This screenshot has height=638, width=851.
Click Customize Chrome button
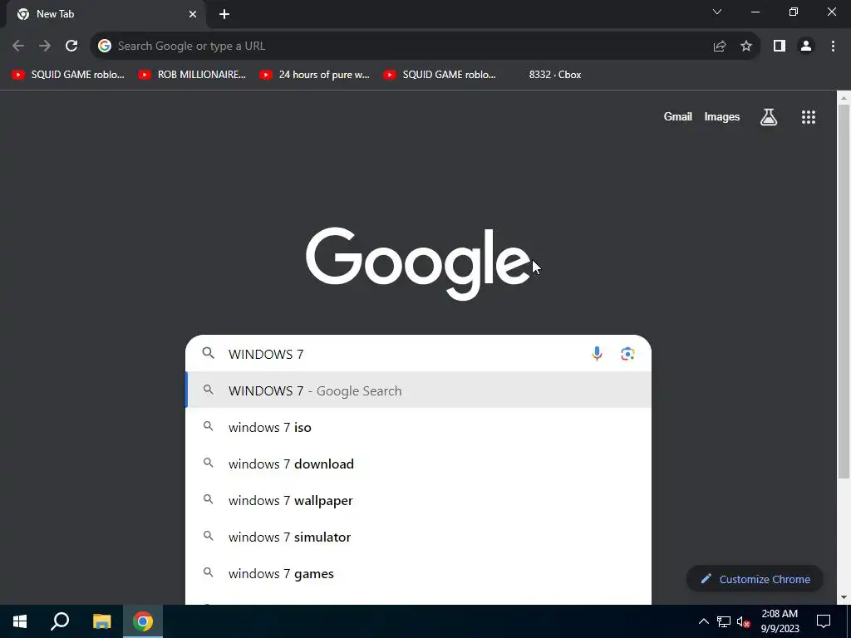[755, 579]
